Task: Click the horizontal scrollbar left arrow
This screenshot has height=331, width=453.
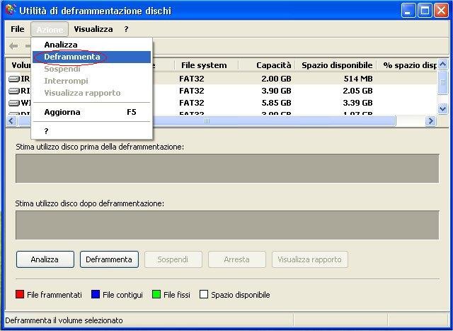Action: 11,121
